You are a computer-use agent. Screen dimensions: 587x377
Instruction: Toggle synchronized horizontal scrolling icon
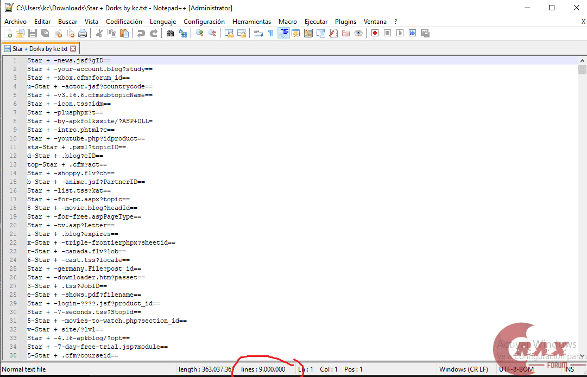coord(242,33)
